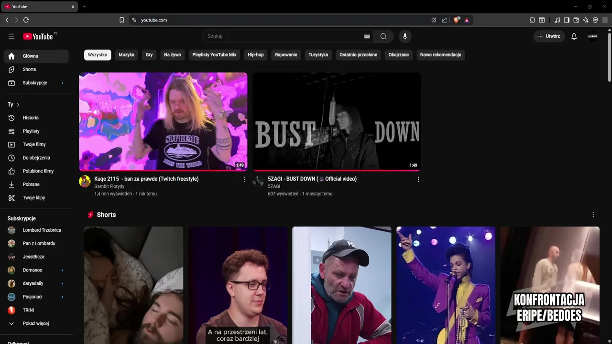The width and height of the screenshot is (612, 344).
Task: Select the Obejrzane filter chip
Action: (x=399, y=55)
